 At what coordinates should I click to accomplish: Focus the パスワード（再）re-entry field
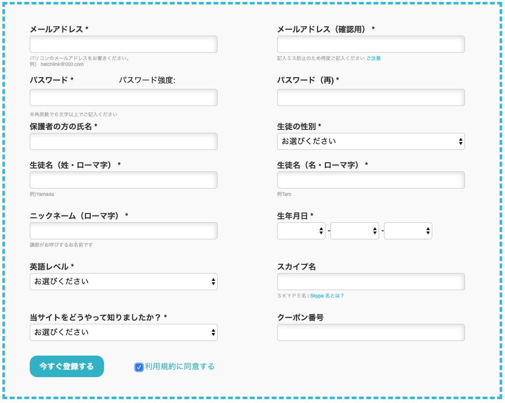point(370,97)
